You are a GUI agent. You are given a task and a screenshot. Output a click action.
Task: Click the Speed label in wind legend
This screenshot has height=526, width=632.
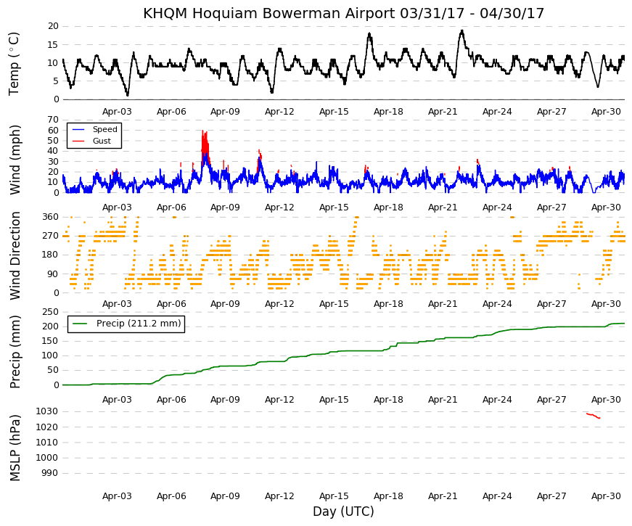[x=104, y=129]
